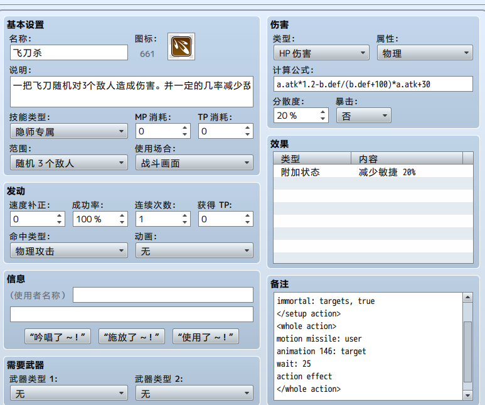Decrease 速度补正 with down arrow
The image size is (485, 405).
tap(60, 223)
